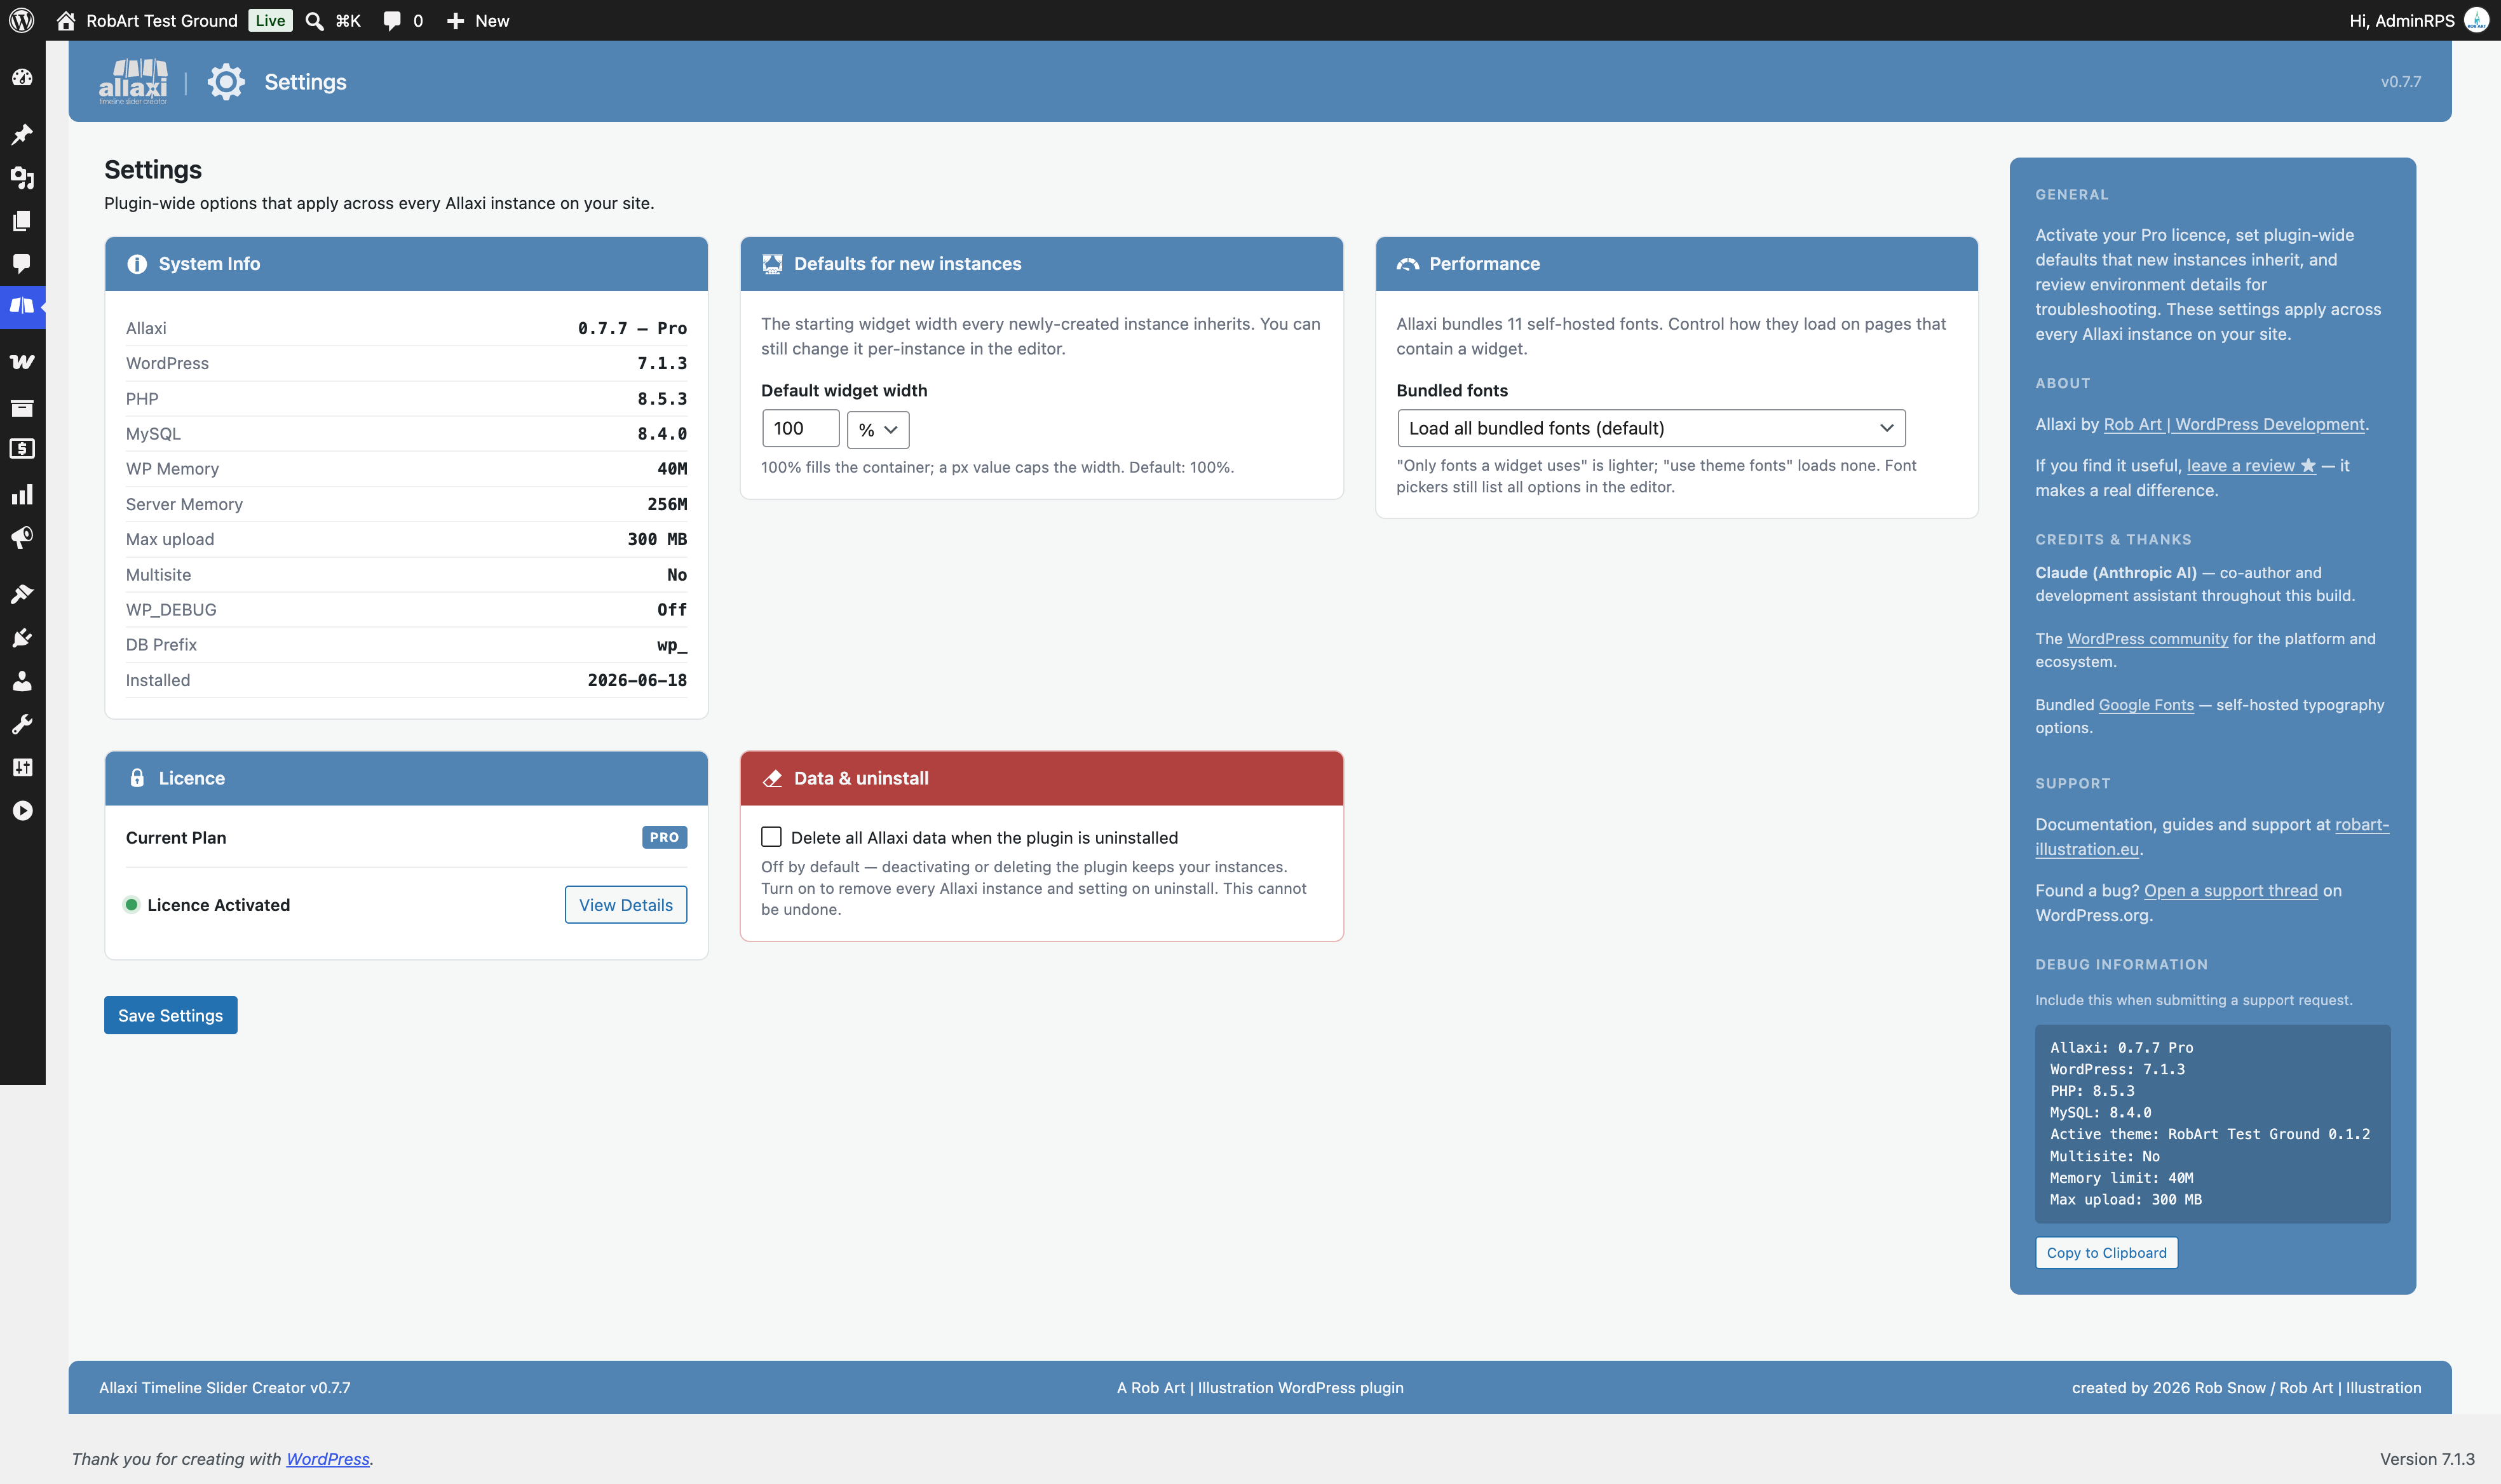This screenshot has height=1484, width=2501.
Task: Open Media via the camera-music sidebar icon
Action: point(22,177)
